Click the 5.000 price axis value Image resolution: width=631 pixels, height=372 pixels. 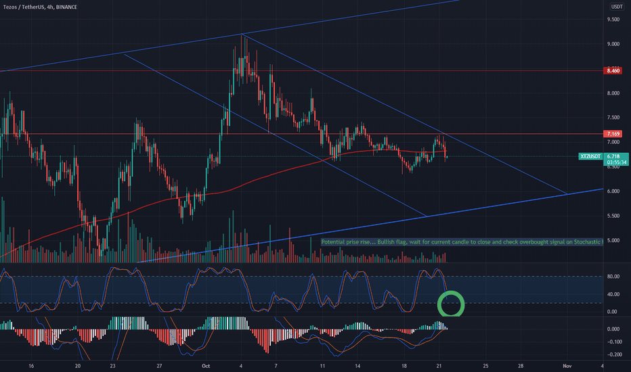pos(613,241)
